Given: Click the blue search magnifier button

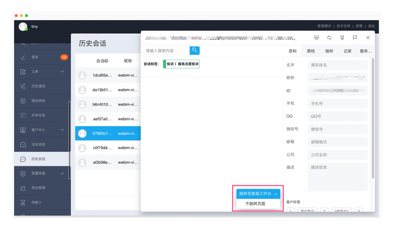Looking at the screenshot, I should tap(194, 51).
